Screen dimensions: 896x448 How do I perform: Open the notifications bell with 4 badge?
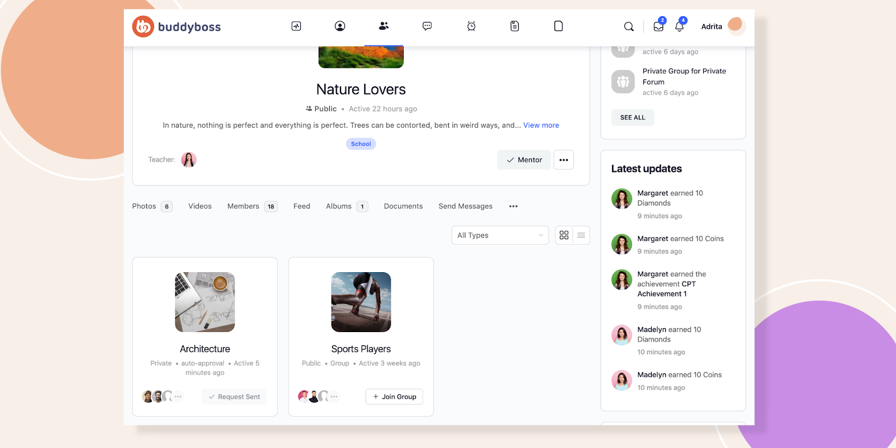pos(680,26)
